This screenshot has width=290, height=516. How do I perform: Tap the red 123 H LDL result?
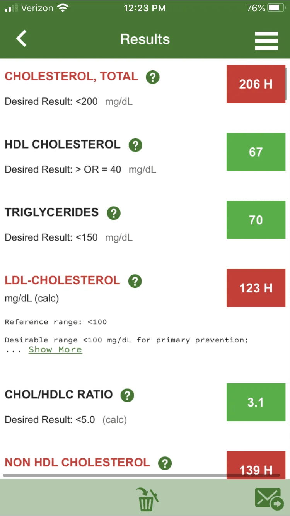[x=256, y=288]
